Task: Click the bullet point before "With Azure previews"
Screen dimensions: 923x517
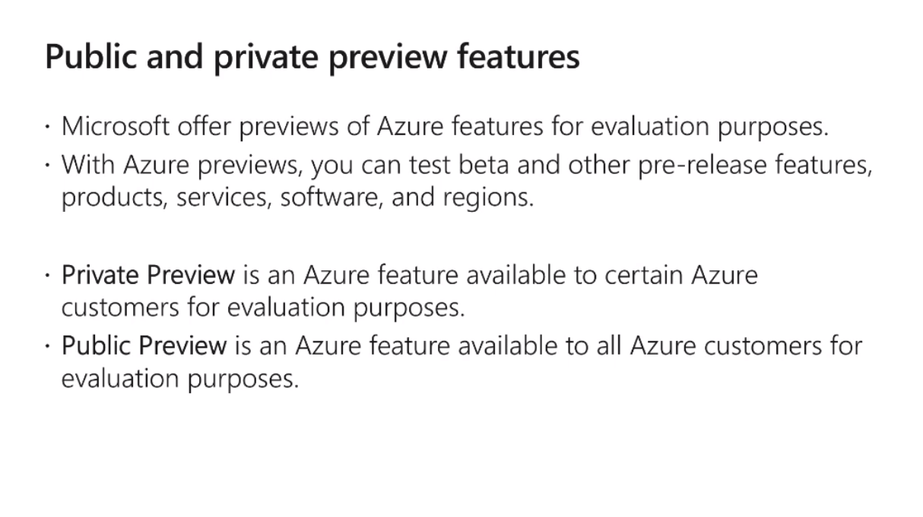Action: tap(49, 165)
